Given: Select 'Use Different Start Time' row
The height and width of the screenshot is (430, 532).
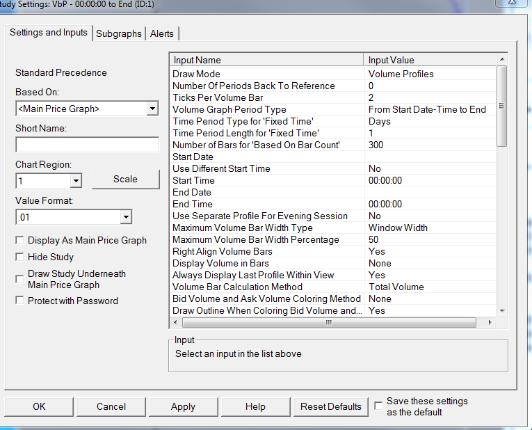Looking at the screenshot, I should 333,168.
